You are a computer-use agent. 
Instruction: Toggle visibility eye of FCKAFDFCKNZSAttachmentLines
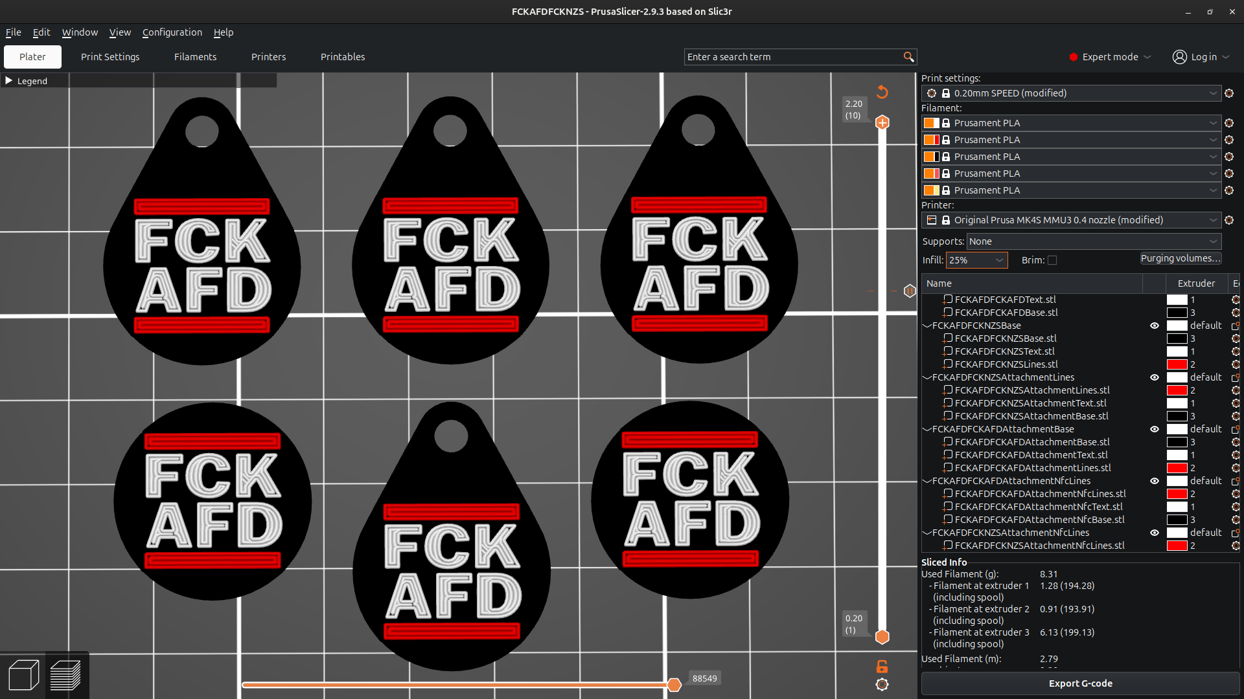1154,377
